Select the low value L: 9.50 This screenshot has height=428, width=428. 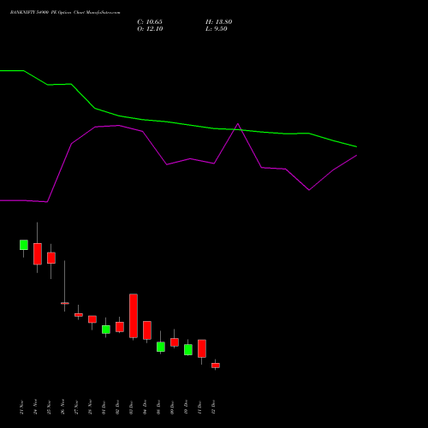pos(217,29)
